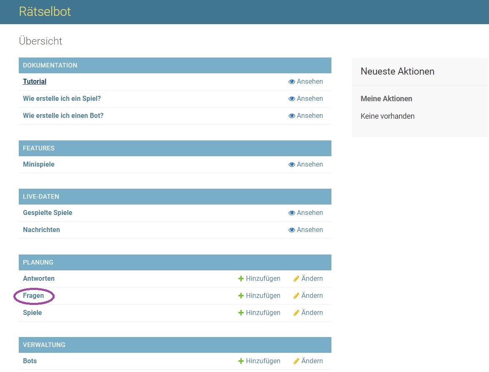Open the Antworten model link

coord(39,279)
